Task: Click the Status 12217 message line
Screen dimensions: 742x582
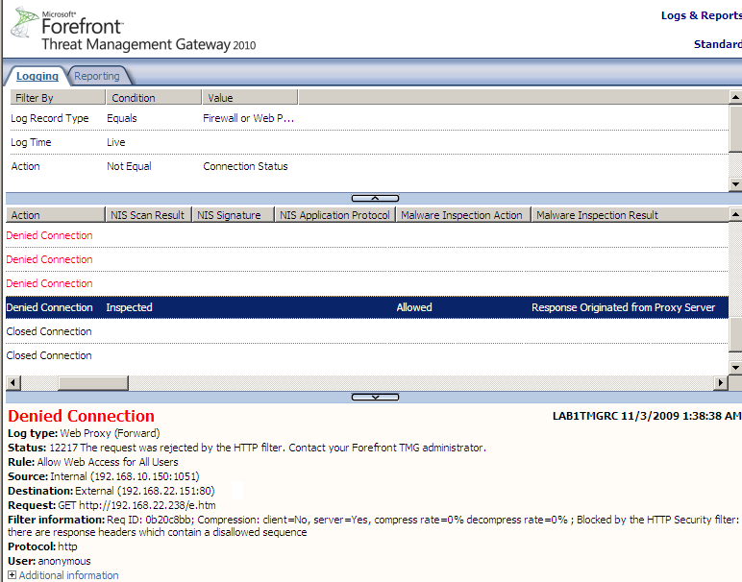Action: coord(247,448)
